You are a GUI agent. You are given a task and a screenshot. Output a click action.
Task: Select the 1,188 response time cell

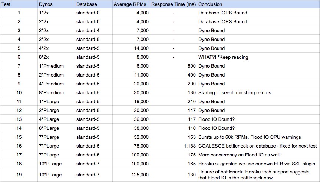174,146
